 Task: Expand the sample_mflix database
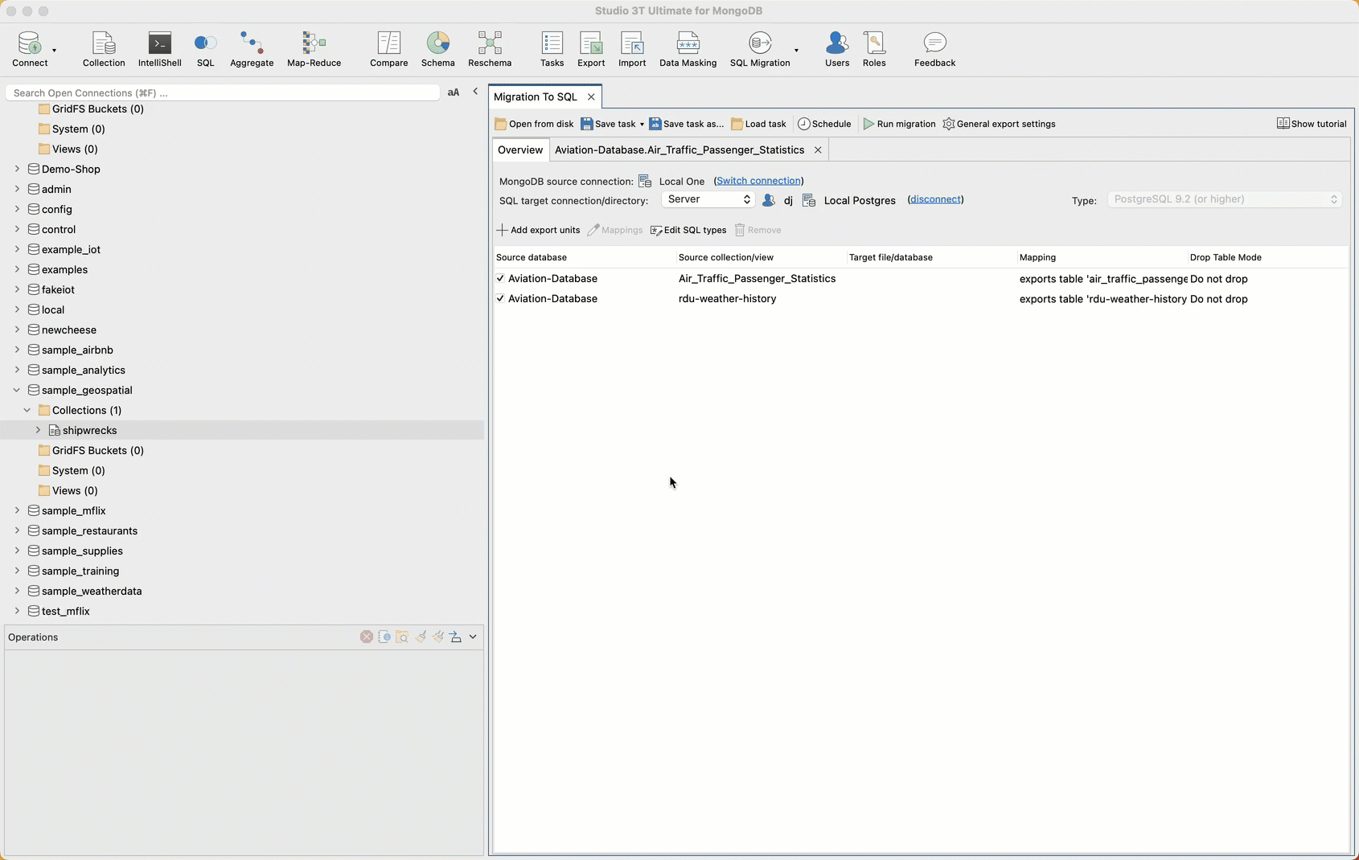pos(17,510)
